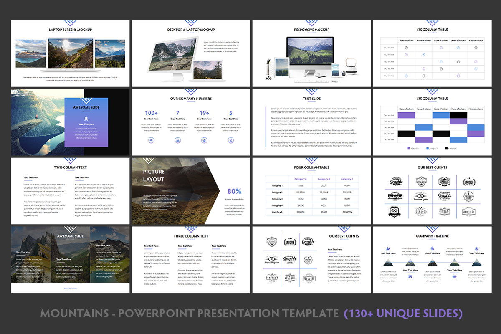This screenshot has width=501, height=334.
Task: Click the purple Category 1 legend swatch
Action: pos(408,148)
